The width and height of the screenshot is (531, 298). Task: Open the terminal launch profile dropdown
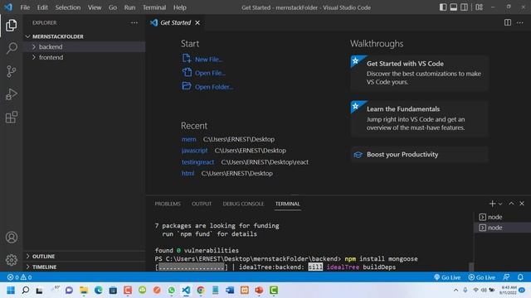(x=500, y=204)
